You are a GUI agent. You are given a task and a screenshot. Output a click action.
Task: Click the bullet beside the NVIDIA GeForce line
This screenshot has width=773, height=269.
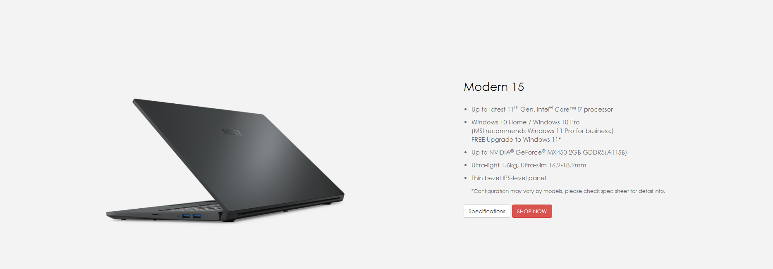coord(465,152)
